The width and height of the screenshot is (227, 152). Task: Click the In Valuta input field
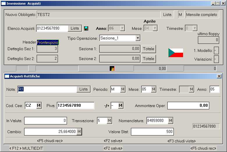point(45,121)
